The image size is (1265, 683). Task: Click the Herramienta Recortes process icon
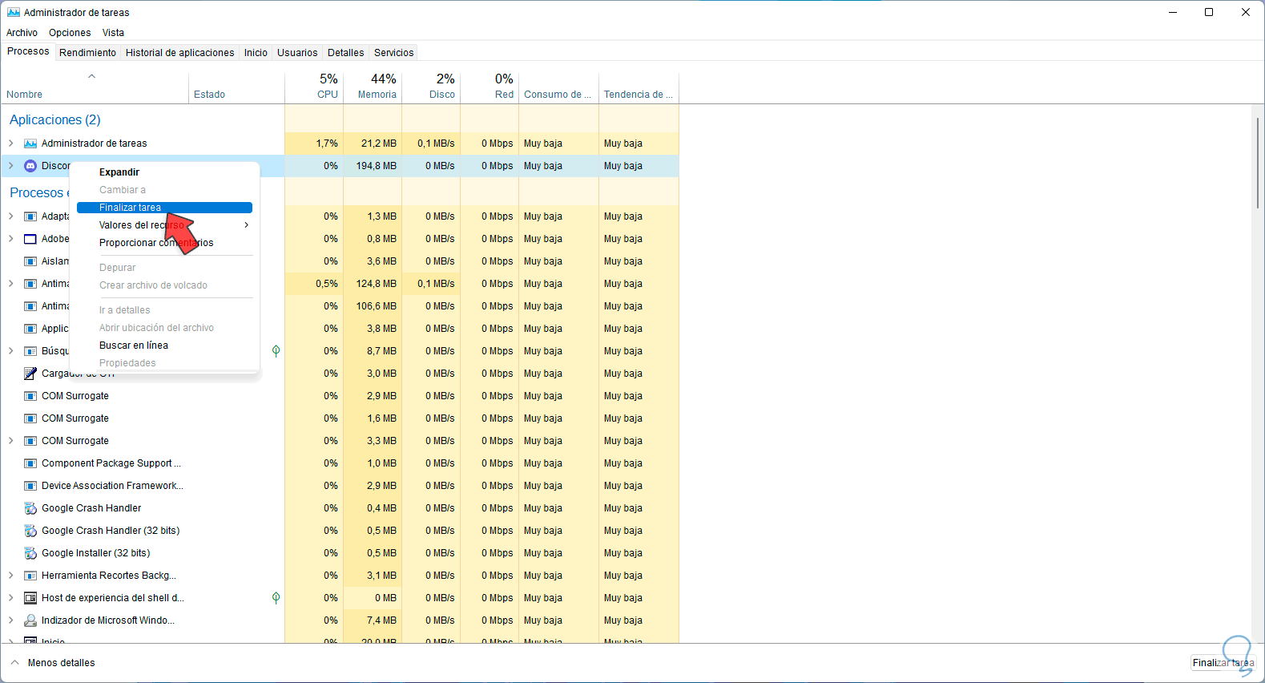[x=30, y=576]
